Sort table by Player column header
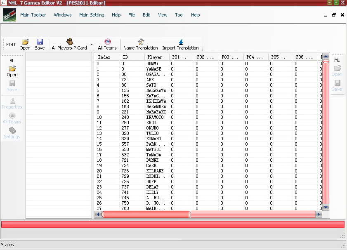Image resolution: width=347 pixels, height=250 pixels. (157, 57)
